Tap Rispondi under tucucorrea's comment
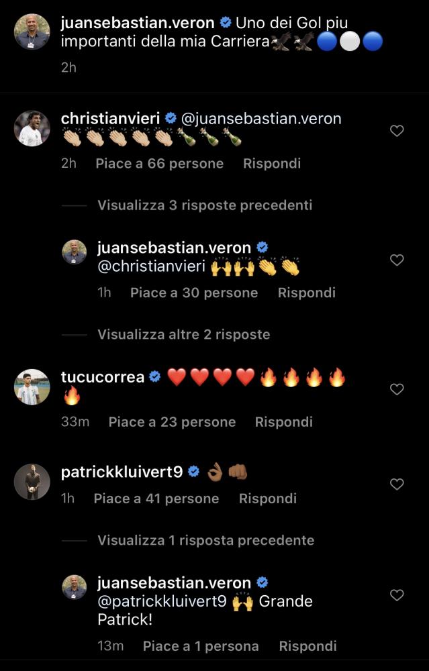 [x=284, y=422]
